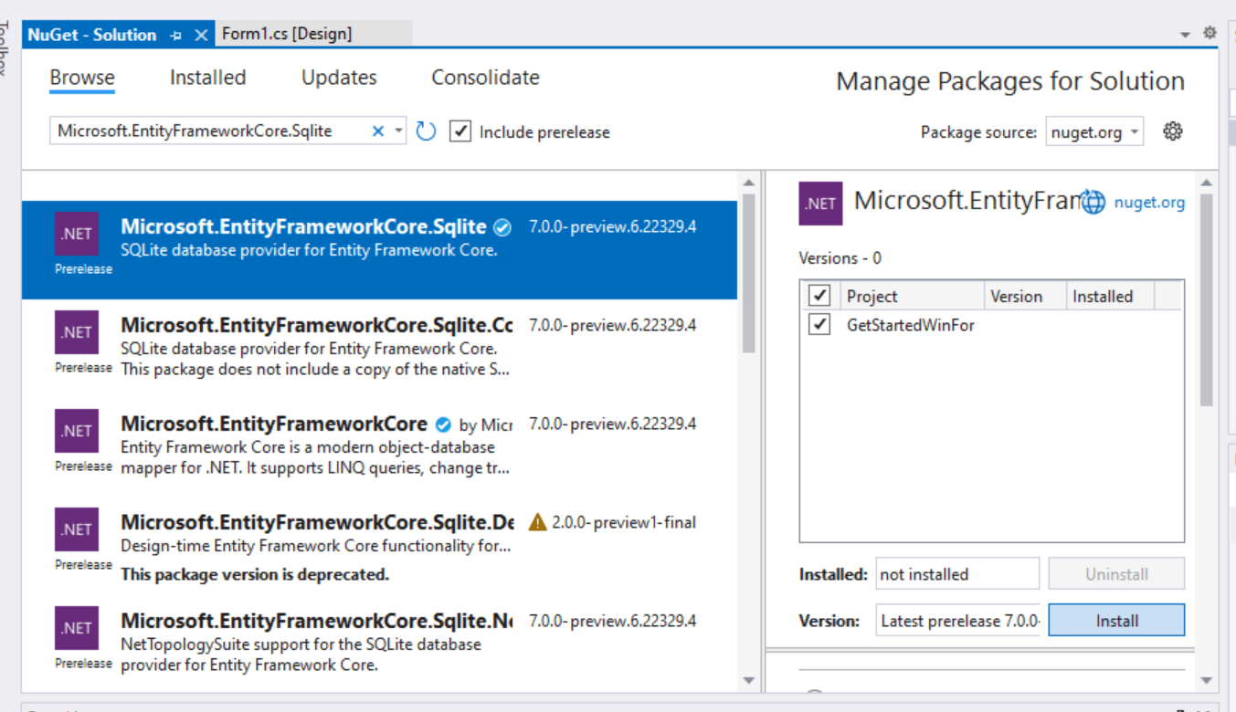The height and width of the screenshot is (712, 1236).
Task: Open the search box history dropdown arrow
Action: point(396,131)
